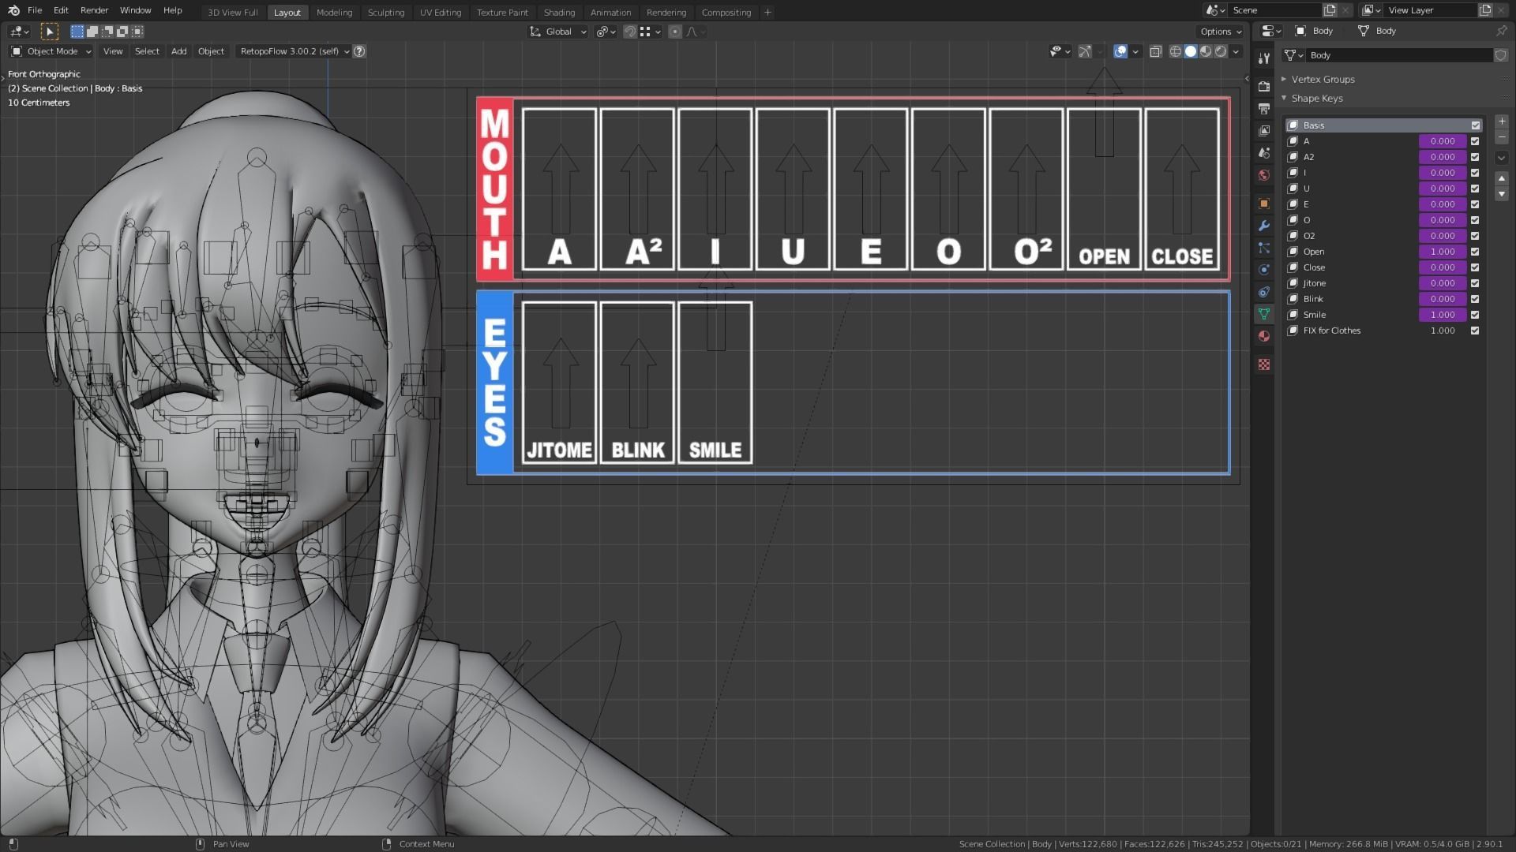Move shape key down with arrow
This screenshot has height=852, width=1516.
[x=1502, y=194]
